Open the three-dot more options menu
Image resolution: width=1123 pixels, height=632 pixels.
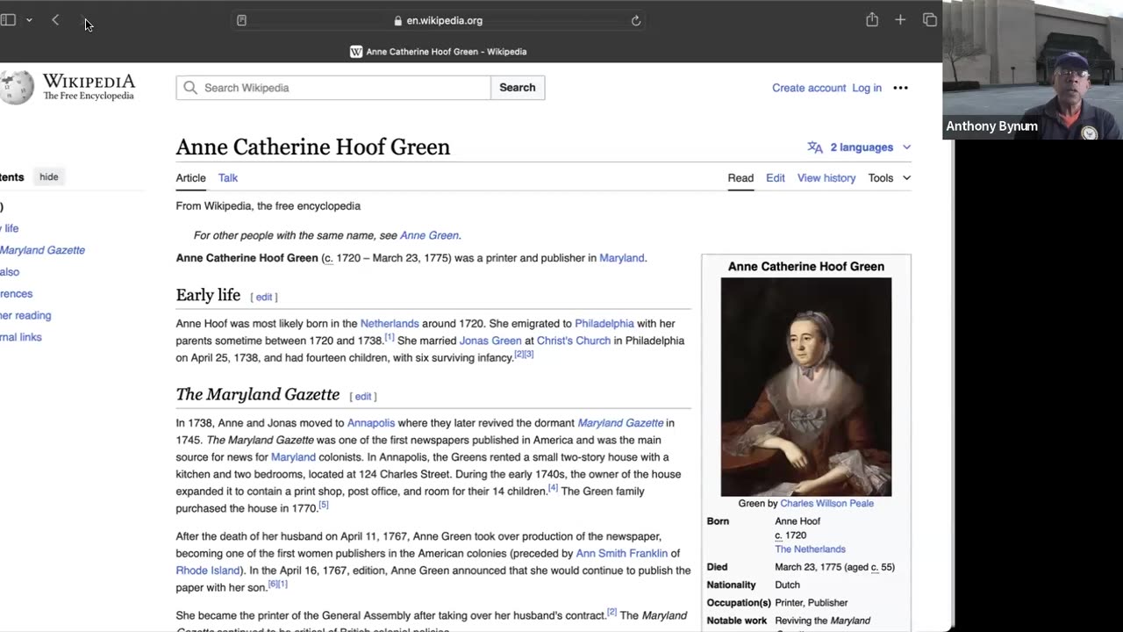click(x=900, y=88)
